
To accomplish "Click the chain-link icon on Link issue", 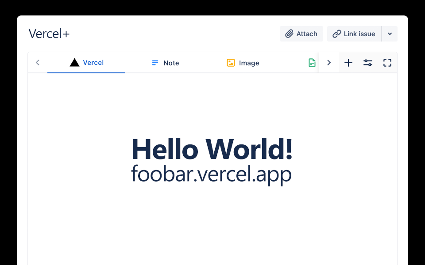I will pos(338,34).
